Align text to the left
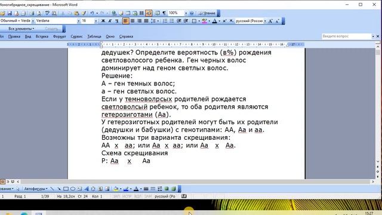Viewport: 382px width, 215px height. click(125, 21)
